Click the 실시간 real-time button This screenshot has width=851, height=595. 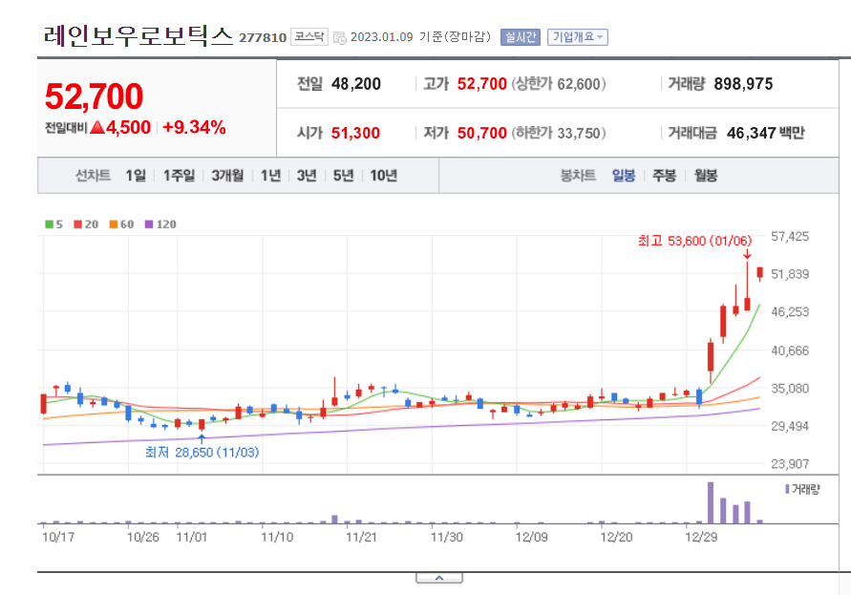click(520, 37)
